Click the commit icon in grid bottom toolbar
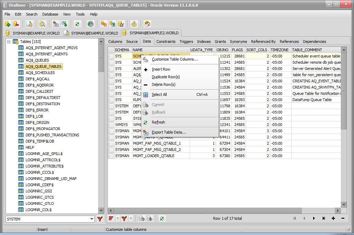 pos(142,218)
